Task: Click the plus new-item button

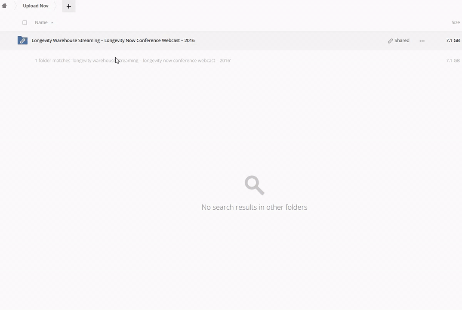Action: pos(69,6)
